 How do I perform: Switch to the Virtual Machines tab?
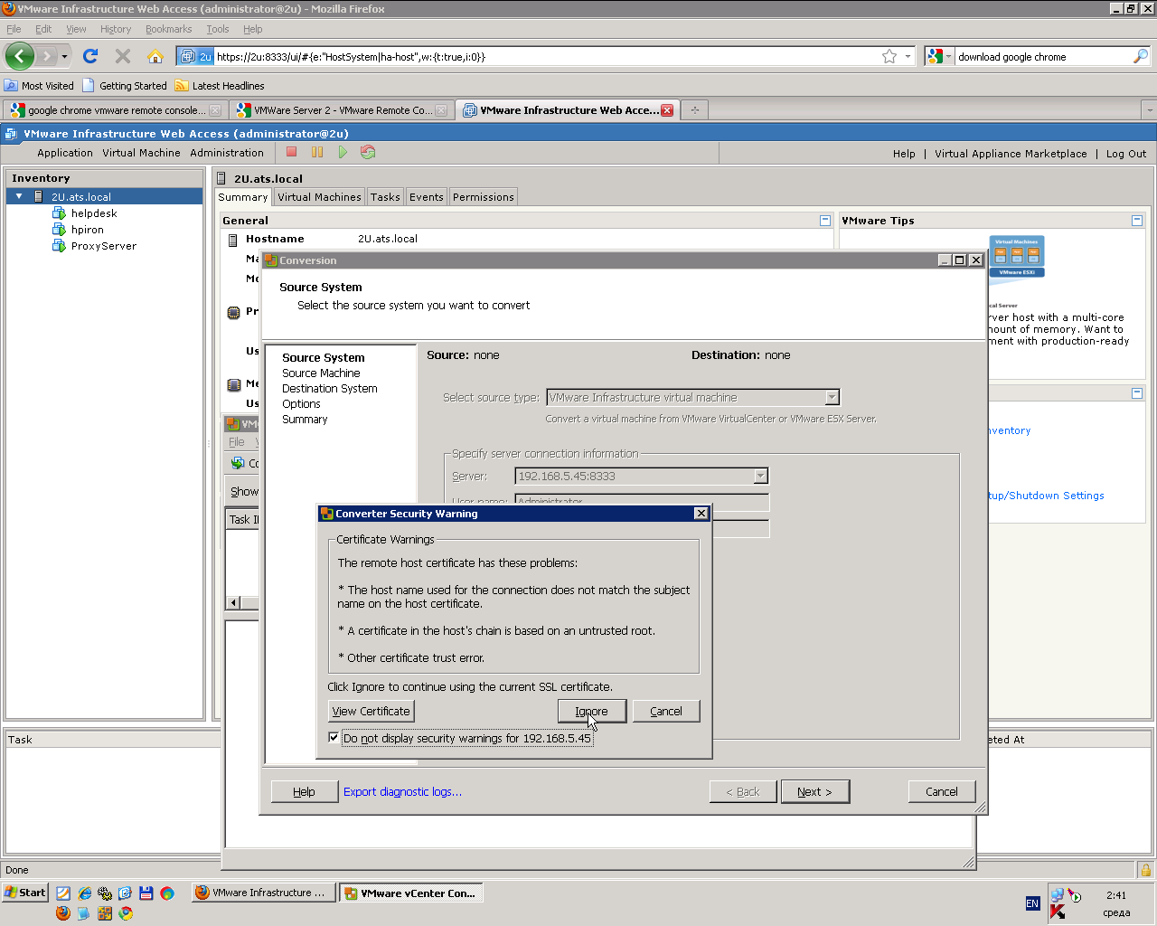(319, 197)
